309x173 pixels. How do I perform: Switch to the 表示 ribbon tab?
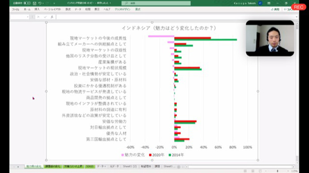97,9
